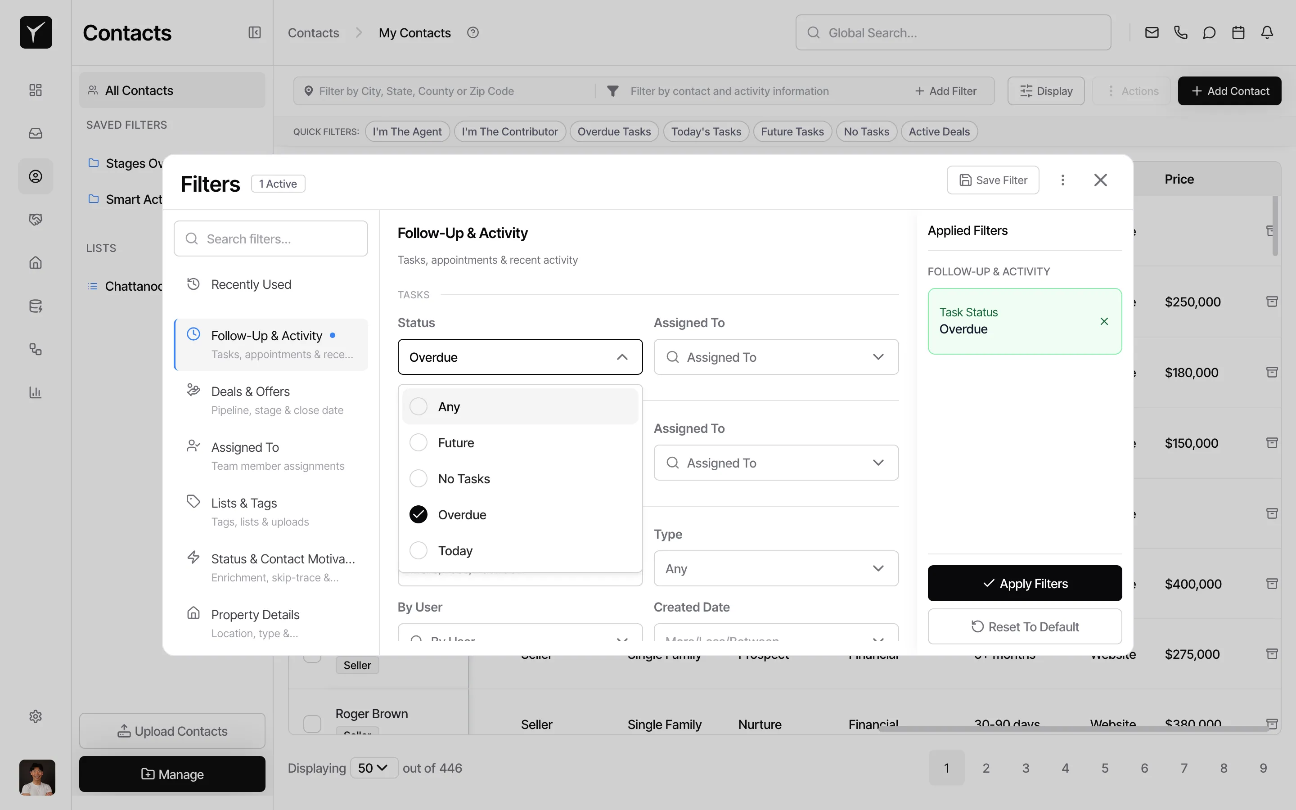
Task: Open the Phone dialer icon in top bar
Action: (x=1181, y=32)
